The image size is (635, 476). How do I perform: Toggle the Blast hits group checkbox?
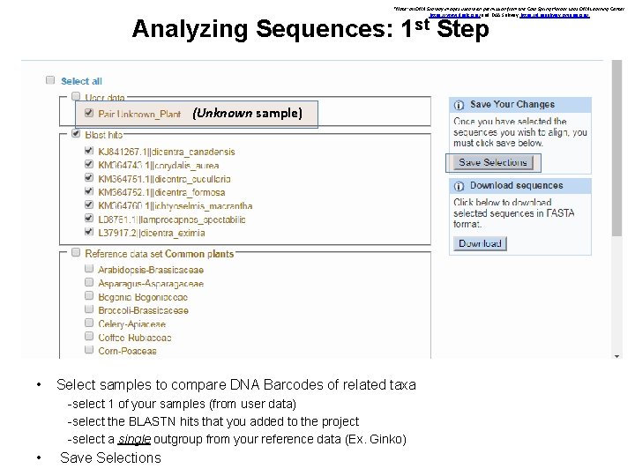(77, 134)
